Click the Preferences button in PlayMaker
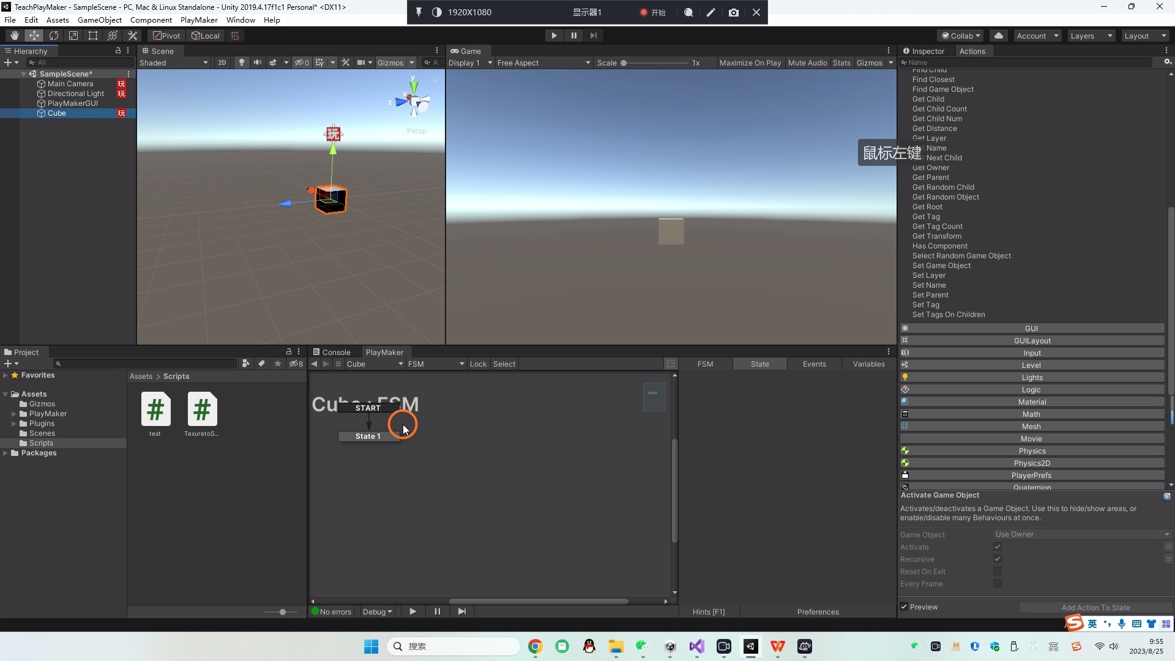This screenshot has height=661, width=1175. 818,611
